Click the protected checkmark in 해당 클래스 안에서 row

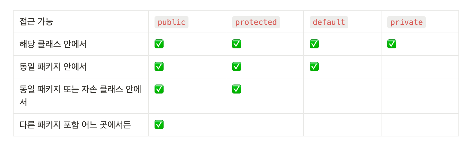pyautogui.click(x=237, y=44)
